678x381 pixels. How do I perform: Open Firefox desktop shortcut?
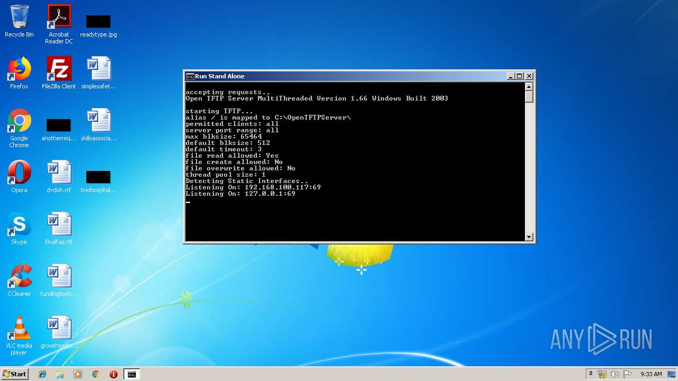pyautogui.click(x=19, y=73)
